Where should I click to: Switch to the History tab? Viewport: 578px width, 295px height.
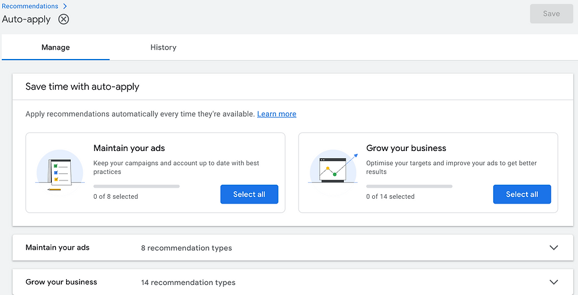pyautogui.click(x=163, y=47)
